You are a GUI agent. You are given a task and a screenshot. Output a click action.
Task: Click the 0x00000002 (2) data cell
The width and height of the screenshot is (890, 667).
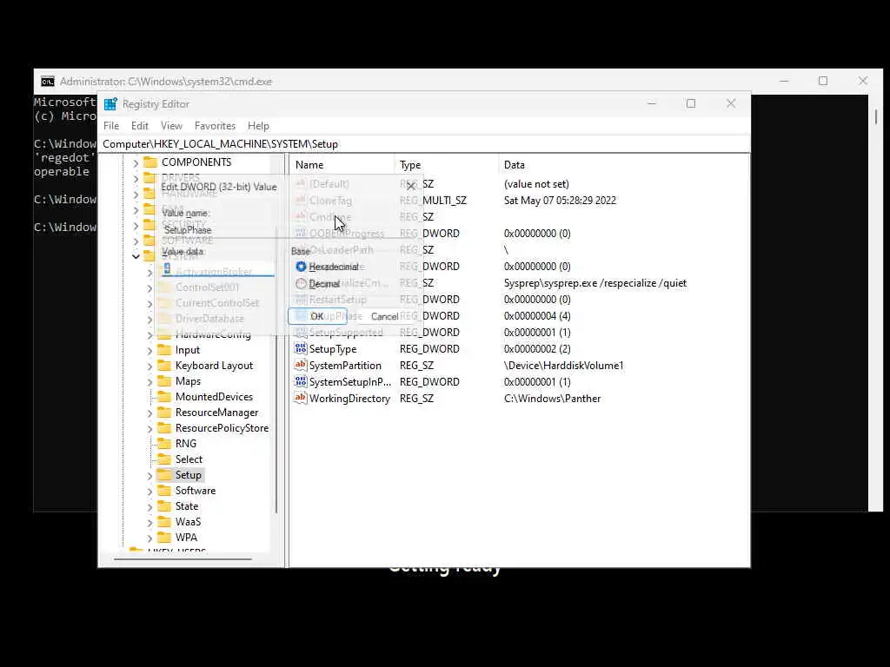pyautogui.click(x=537, y=348)
